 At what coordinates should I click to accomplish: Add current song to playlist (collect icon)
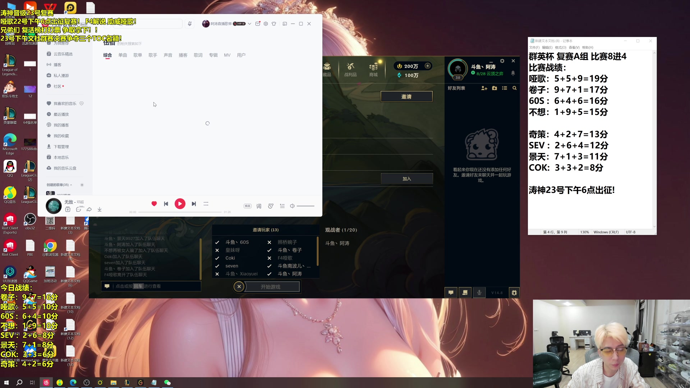(68, 209)
